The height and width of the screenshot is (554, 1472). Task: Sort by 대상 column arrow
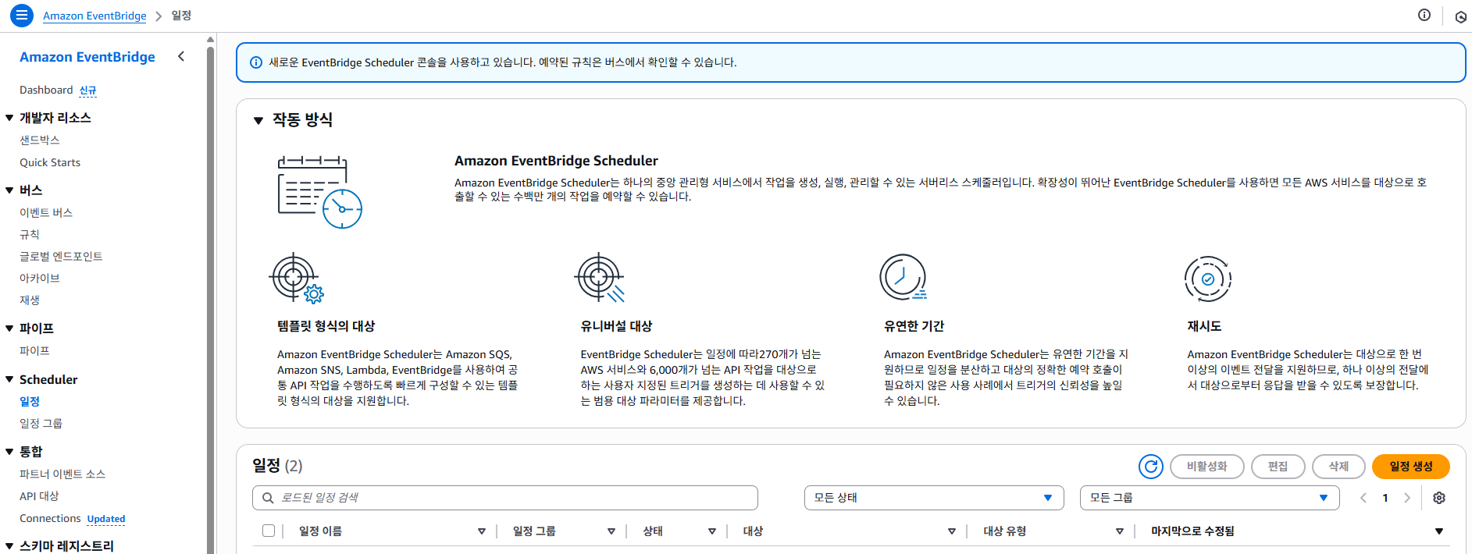[952, 531]
